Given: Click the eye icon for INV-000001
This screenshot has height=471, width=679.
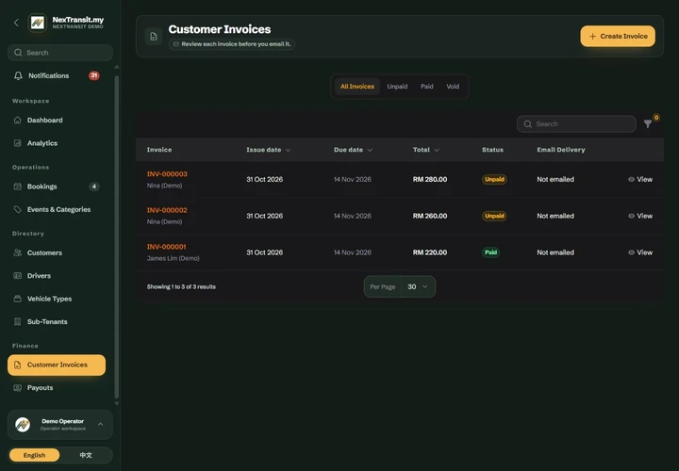Looking at the screenshot, I should click(x=631, y=252).
